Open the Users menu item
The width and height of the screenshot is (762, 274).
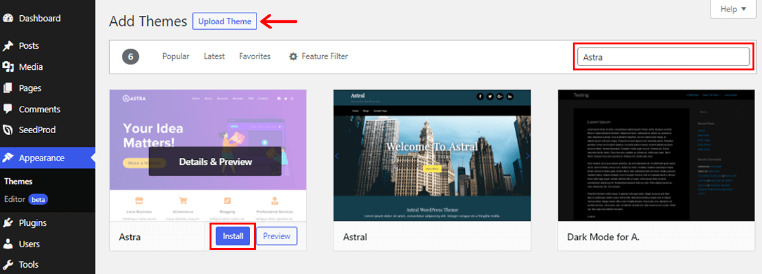(48, 244)
